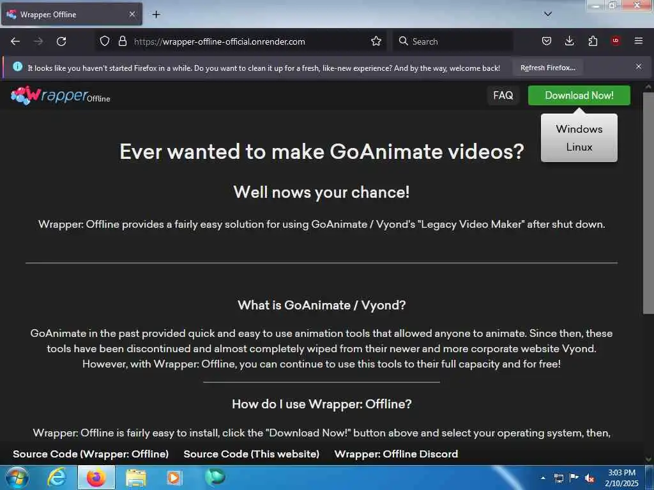Open the Firefox hamburger menu
654x490 pixels.
639,41
